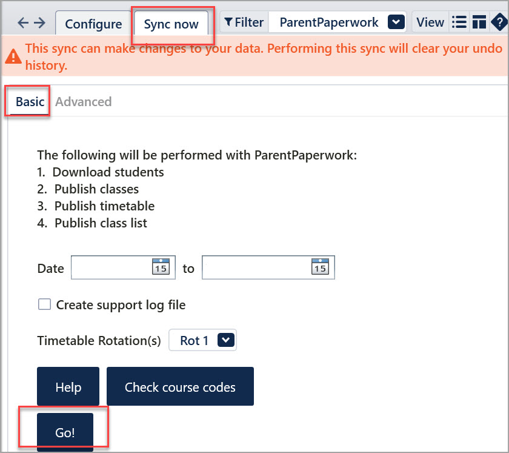Switch to table layout view icon
Viewport: 509px width, 453px height.
tap(479, 22)
